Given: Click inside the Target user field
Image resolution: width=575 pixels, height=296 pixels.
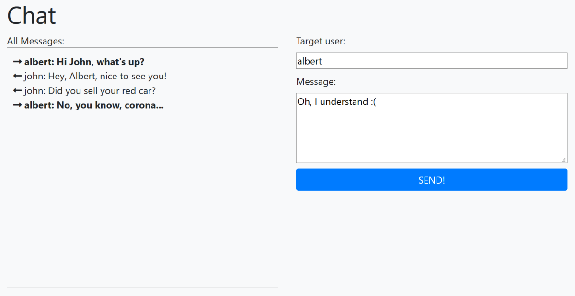Looking at the screenshot, I should coord(431,60).
